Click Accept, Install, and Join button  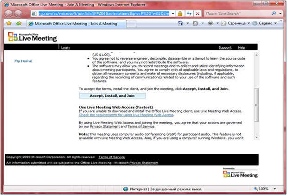point(112,96)
